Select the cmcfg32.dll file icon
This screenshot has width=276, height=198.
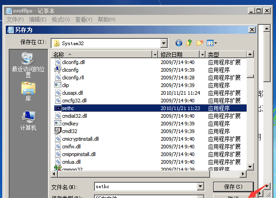point(58,101)
